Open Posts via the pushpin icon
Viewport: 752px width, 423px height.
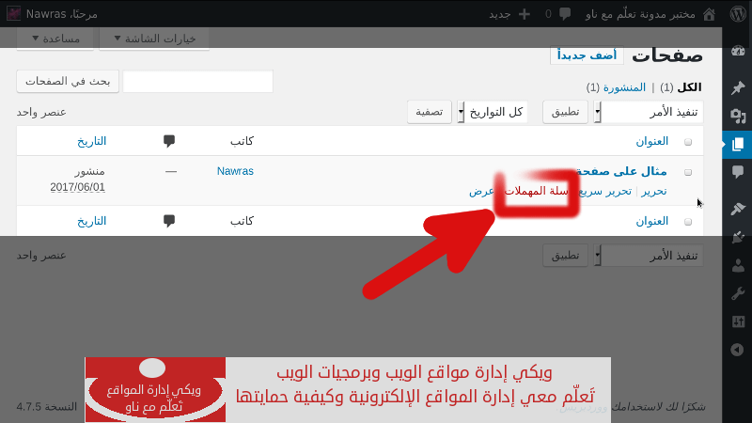737,87
